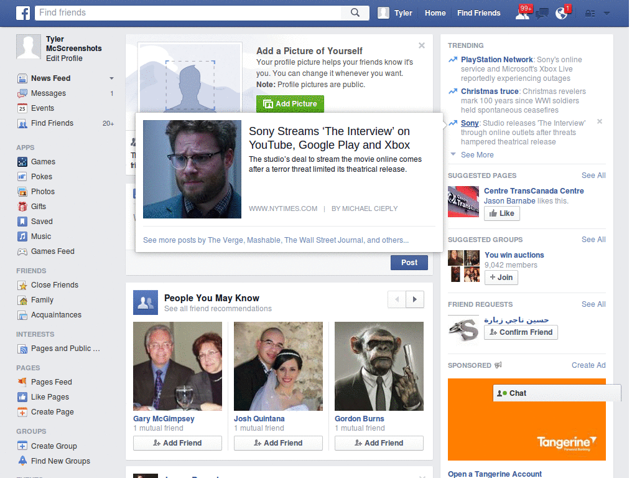Screen dimensions: 637x478
Task: Click the Find New Groups icon
Action: click(x=22, y=461)
